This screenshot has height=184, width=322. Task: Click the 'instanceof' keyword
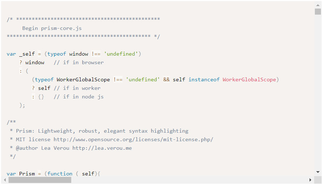coord(204,80)
